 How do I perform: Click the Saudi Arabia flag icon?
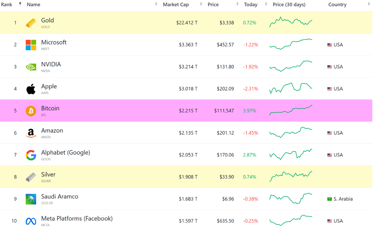click(x=329, y=199)
